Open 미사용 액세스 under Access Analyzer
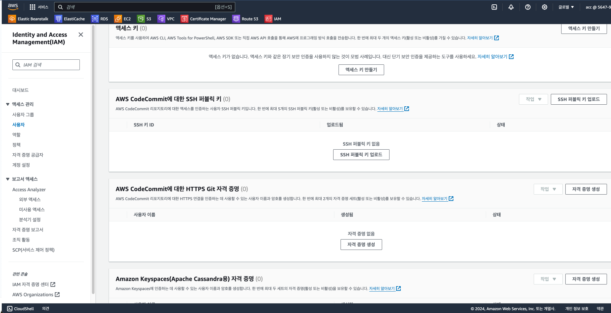Screen dimensions: 611x313 (32, 210)
